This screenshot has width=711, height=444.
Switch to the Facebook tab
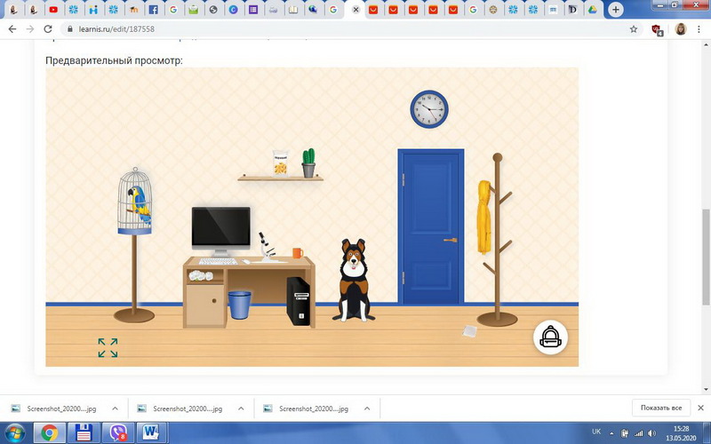tap(154, 10)
